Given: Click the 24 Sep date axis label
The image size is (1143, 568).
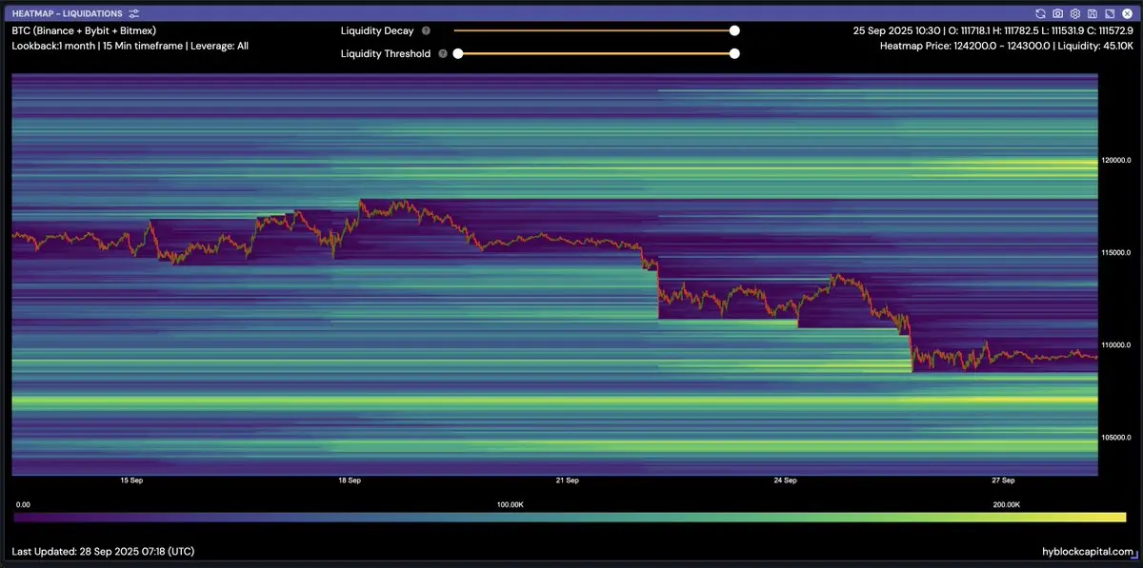Looking at the screenshot, I should (x=785, y=480).
